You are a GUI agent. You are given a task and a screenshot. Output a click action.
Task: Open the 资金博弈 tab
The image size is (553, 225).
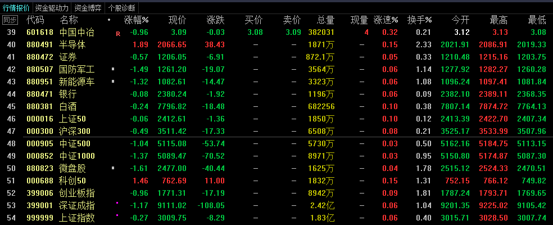click(88, 7)
